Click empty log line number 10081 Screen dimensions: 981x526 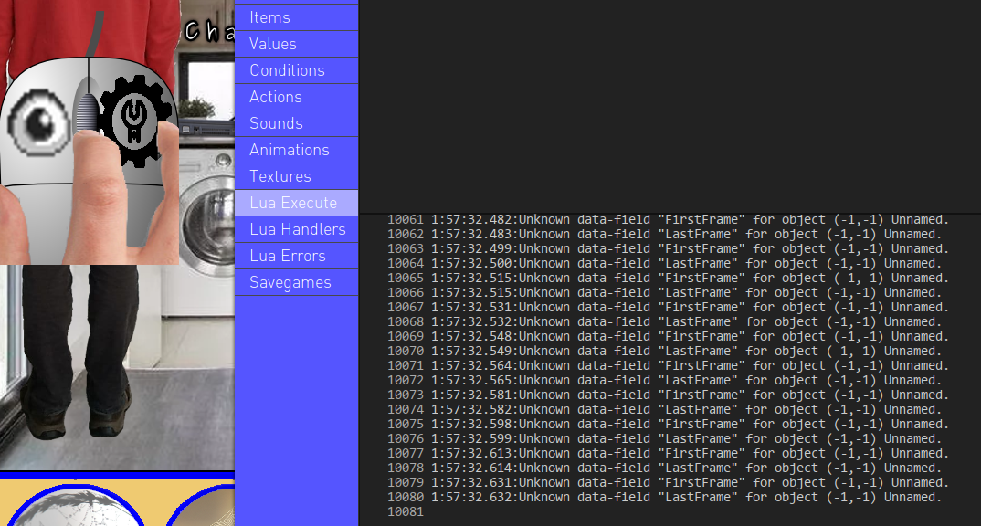pyautogui.click(x=406, y=511)
